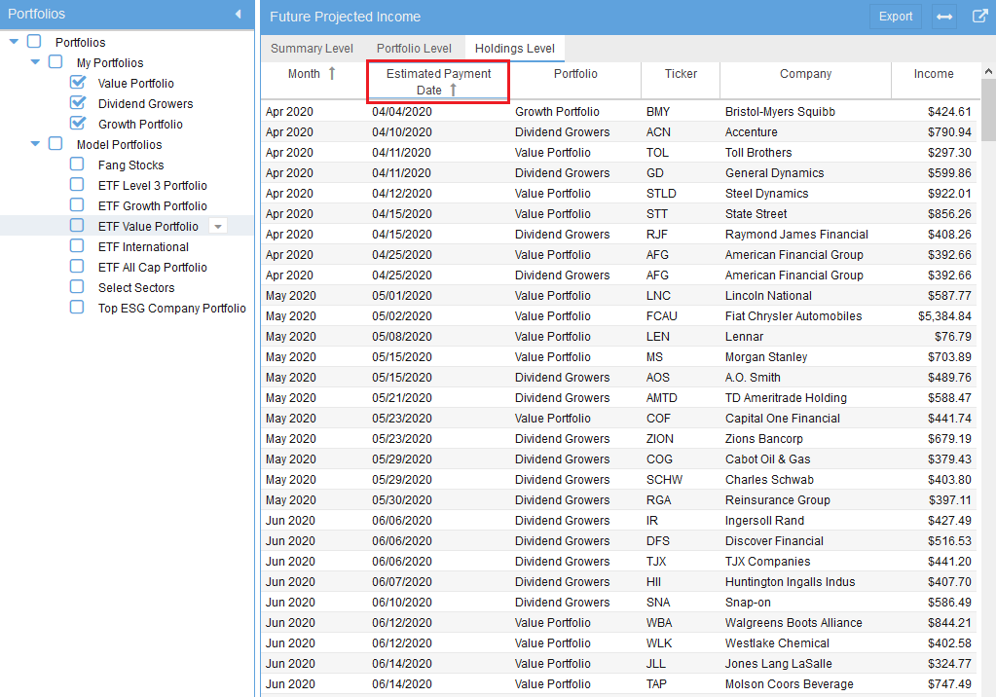This screenshot has width=996, height=697.
Task: Click the horizontal resize arrows icon
Action: (x=942, y=17)
